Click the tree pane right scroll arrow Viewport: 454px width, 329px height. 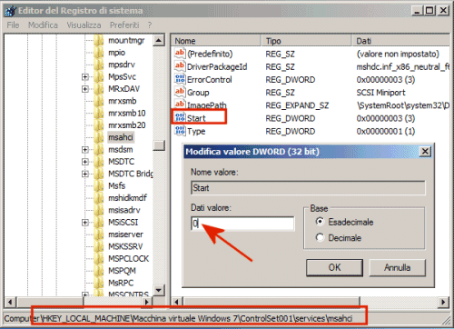click(147, 302)
